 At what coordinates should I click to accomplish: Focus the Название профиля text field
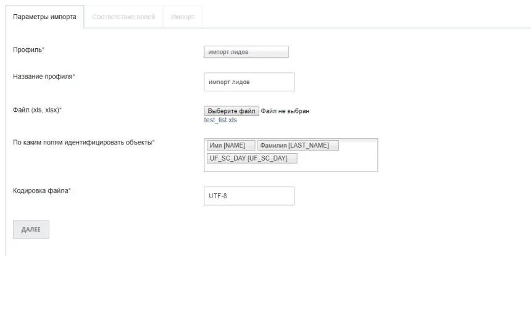(x=249, y=82)
